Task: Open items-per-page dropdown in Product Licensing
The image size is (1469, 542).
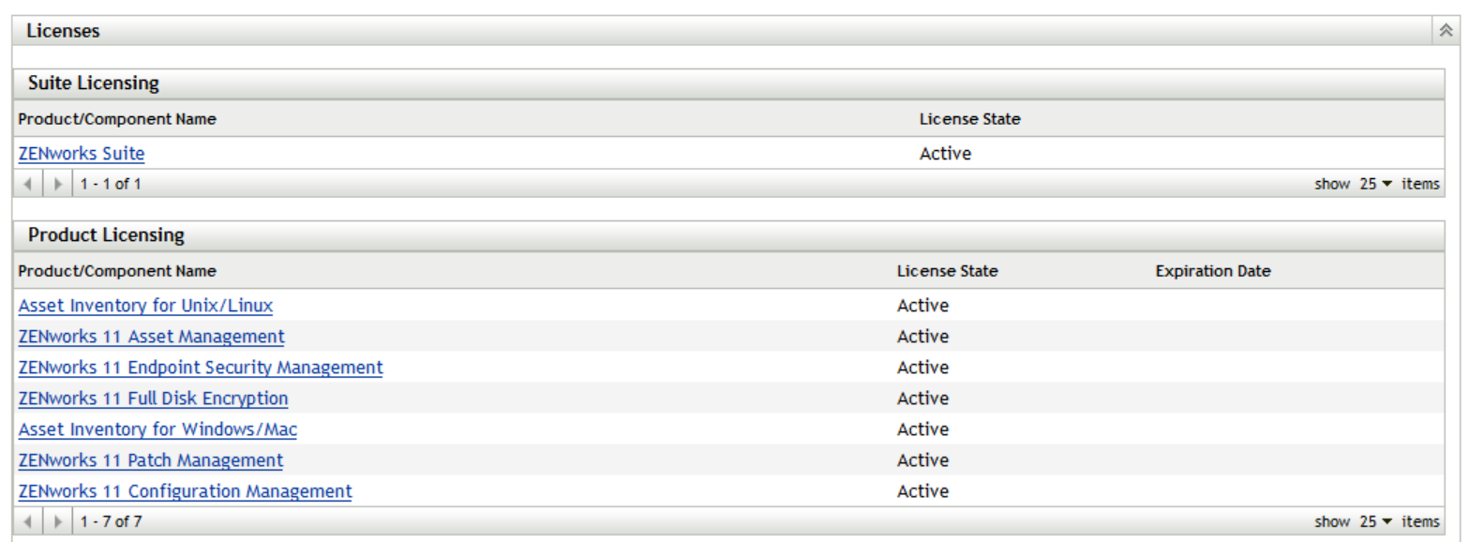Action: (x=1375, y=521)
